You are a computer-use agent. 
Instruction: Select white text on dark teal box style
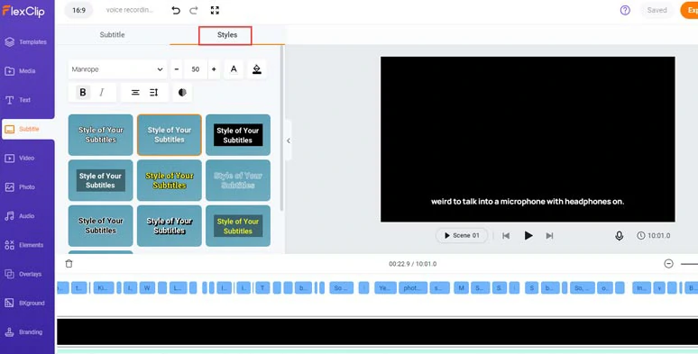click(x=101, y=180)
